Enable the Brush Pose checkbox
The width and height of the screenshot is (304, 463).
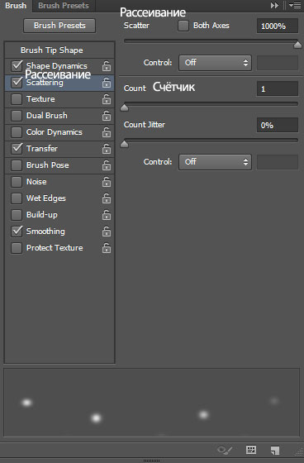point(17,165)
